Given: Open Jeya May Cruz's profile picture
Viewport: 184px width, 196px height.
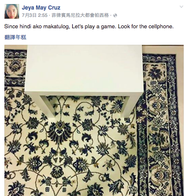Looking at the screenshot, I should pyautogui.click(x=12, y=11).
